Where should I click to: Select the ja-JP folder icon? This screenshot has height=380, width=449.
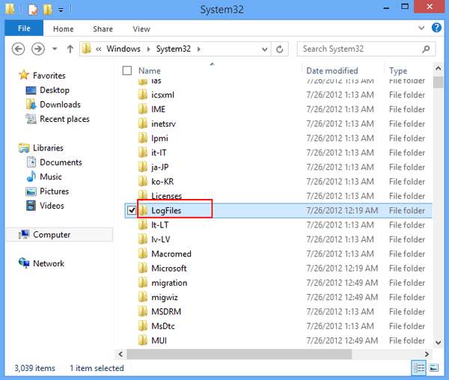click(143, 167)
